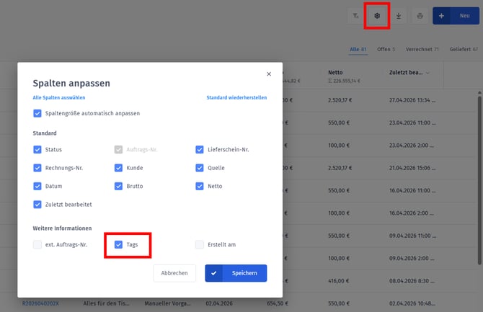
Task: Switch to the Verrechnet tab
Action: pos(422,49)
